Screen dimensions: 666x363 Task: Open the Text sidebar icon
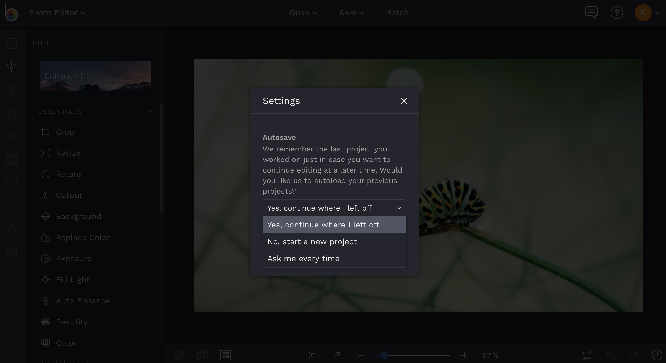[12, 229]
